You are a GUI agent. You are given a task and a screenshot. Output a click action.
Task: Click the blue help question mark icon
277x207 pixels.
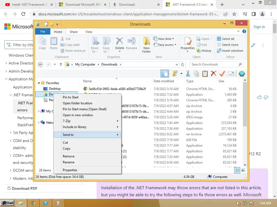[244, 31]
